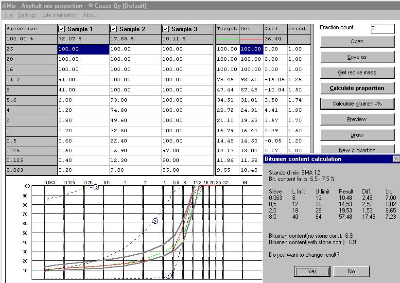Click Calculate bitumen -% button
Viewport: 400px width, 283px height.
pos(357,104)
